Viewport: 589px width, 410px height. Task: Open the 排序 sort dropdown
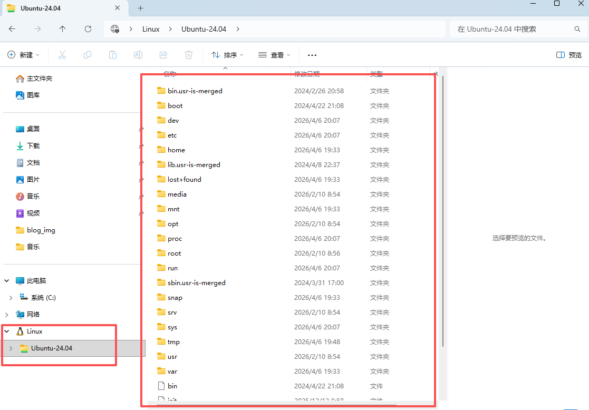(x=227, y=55)
